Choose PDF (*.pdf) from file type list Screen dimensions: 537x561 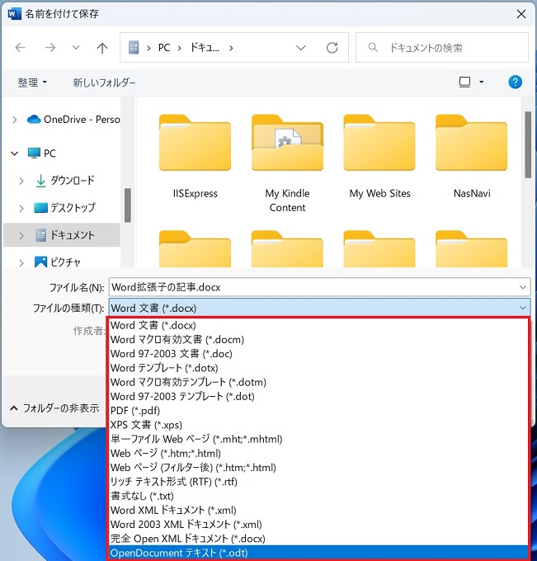coord(135,410)
